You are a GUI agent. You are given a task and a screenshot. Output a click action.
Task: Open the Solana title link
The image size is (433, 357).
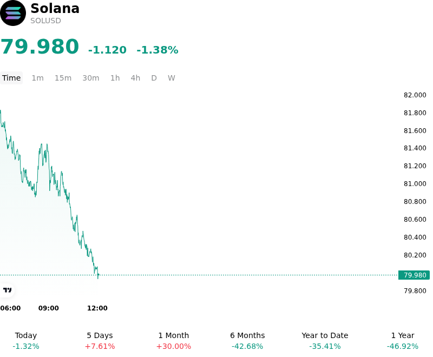pos(55,8)
